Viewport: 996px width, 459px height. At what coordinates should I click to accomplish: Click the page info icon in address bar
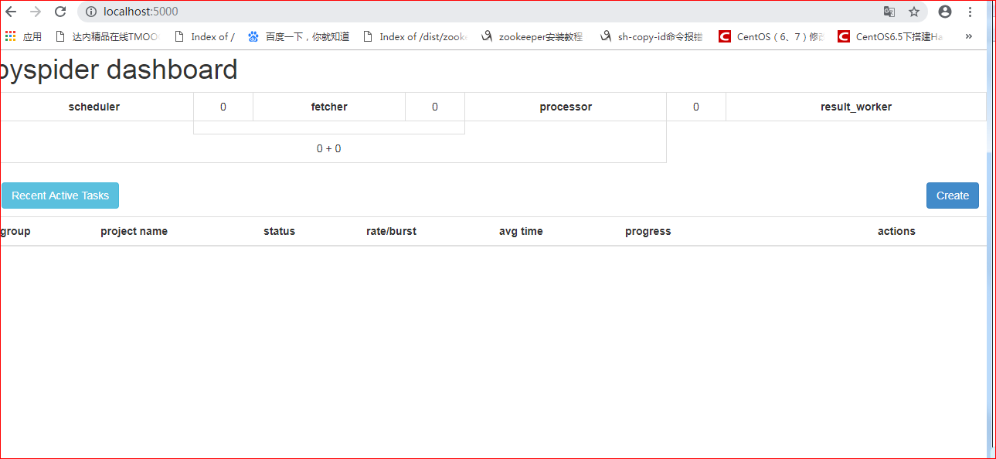[x=92, y=12]
